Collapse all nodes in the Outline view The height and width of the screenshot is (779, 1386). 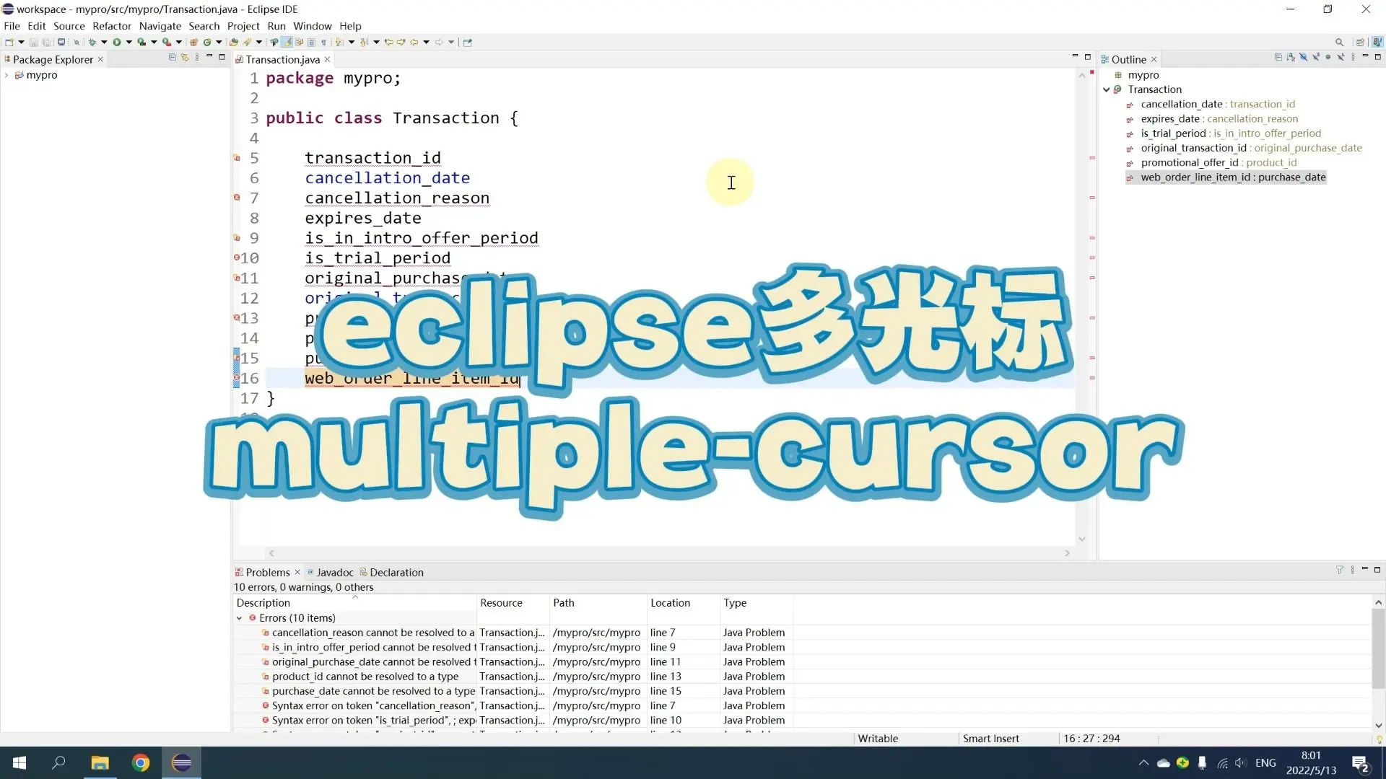[x=1278, y=57]
